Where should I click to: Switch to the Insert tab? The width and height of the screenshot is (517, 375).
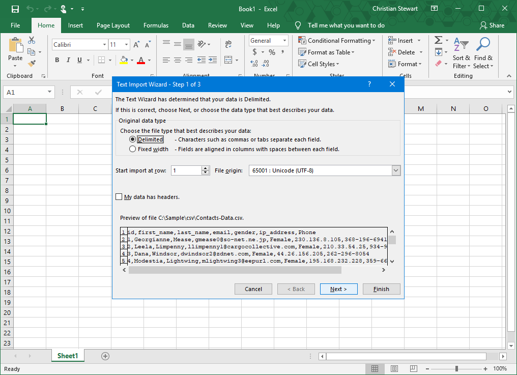click(75, 25)
